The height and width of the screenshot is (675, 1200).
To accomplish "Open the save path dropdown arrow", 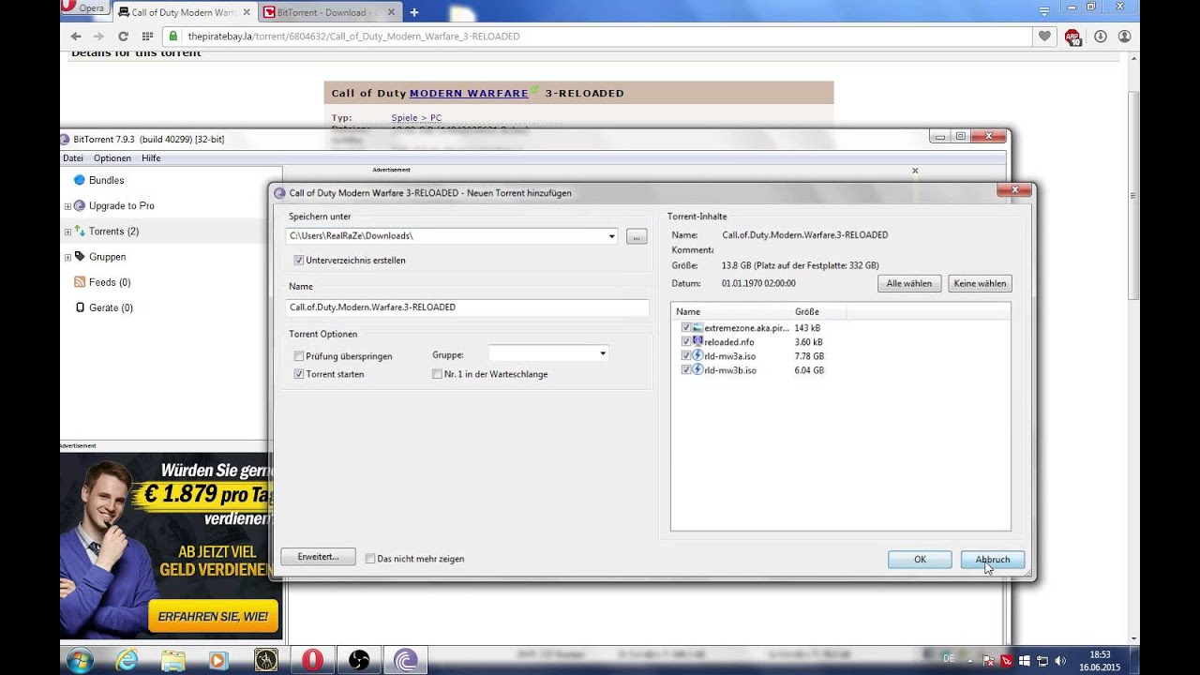I will pyautogui.click(x=611, y=236).
